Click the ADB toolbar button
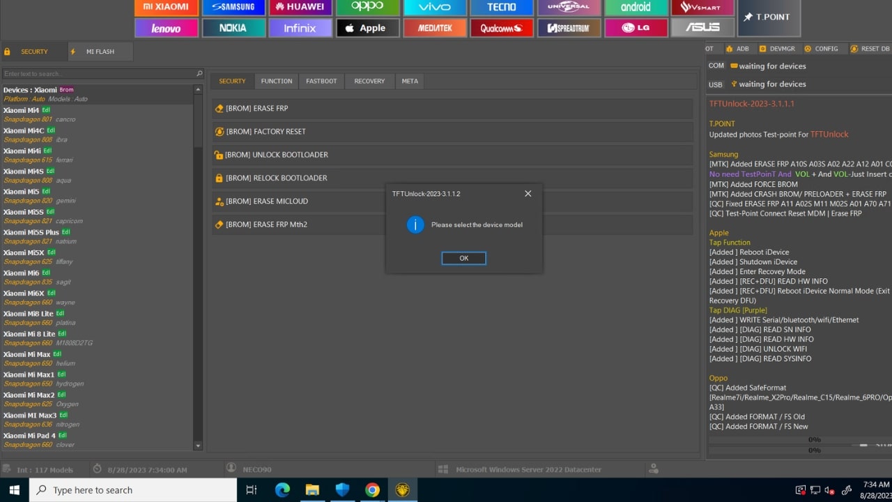This screenshot has width=892, height=502. [737, 49]
